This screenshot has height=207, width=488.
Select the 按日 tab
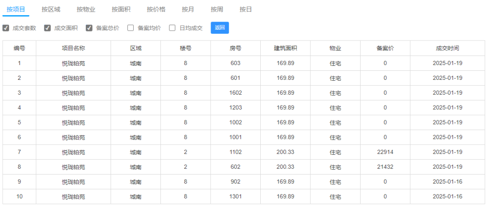pos(245,9)
